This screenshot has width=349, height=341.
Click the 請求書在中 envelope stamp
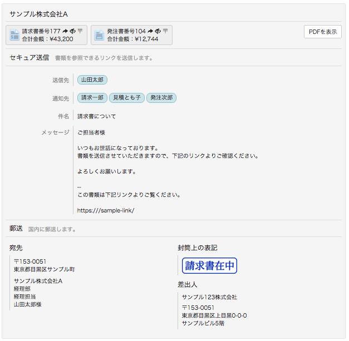[209, 265]
